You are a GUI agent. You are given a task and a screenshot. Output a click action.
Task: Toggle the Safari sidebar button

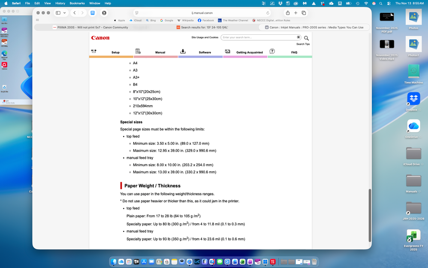[58, 13]
